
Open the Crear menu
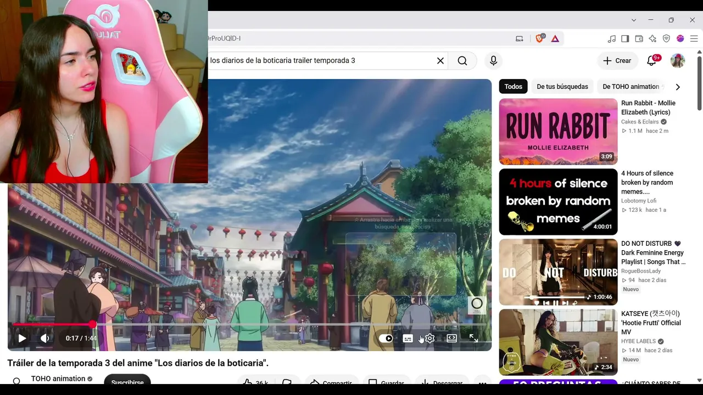coord(617,61)
